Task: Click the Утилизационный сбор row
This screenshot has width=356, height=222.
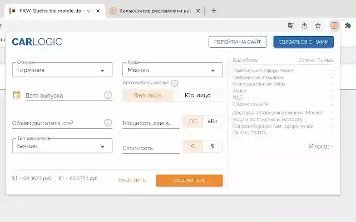Action: point(283,84)
